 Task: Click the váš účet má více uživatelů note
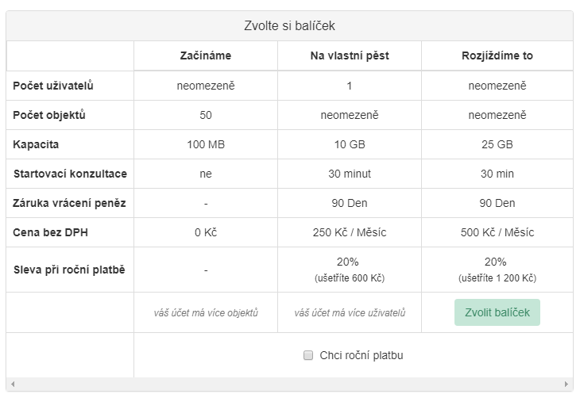tap(349, 313)
